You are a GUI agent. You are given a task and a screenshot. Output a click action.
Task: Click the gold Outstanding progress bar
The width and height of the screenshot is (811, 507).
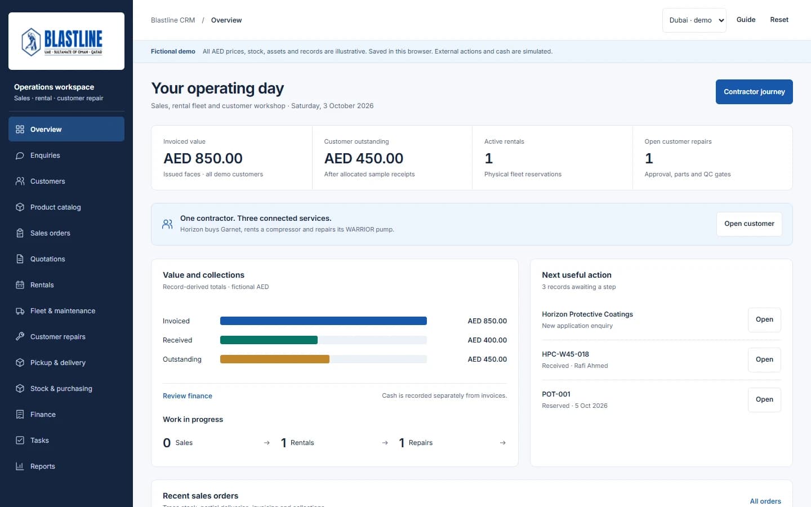(275, 359)
